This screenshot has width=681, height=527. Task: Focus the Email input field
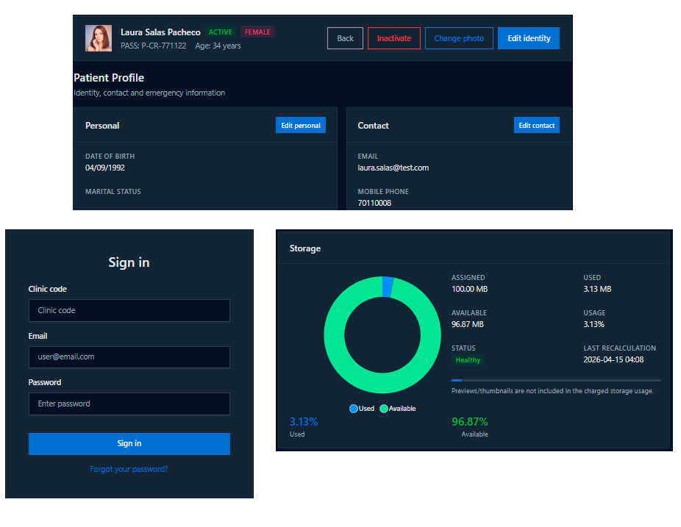tap(129, 356)
